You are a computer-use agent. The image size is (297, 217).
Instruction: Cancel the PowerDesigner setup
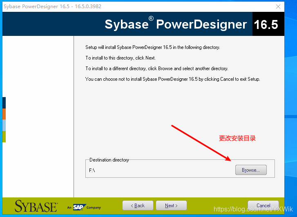pos(263,206)
